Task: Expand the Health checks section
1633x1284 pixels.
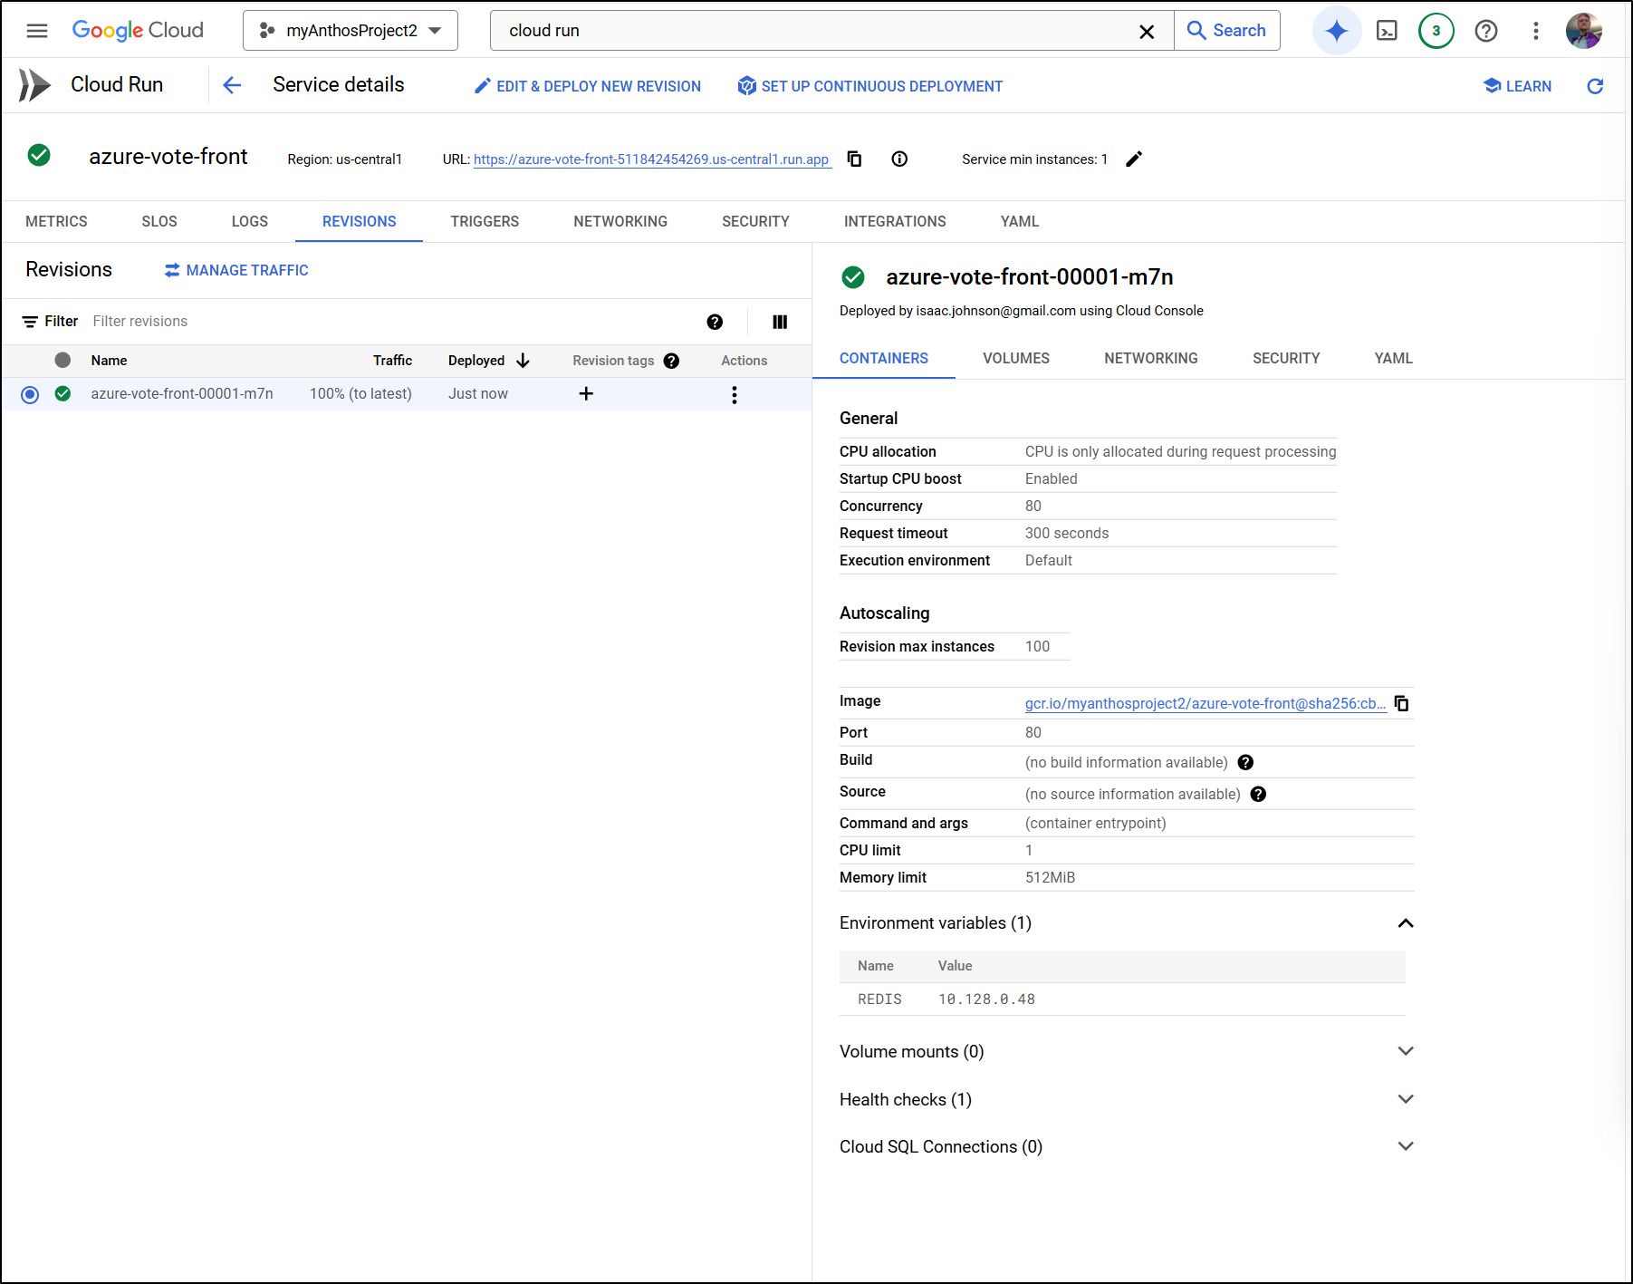Action: pyautogui.click(x=1406, y=1099)
